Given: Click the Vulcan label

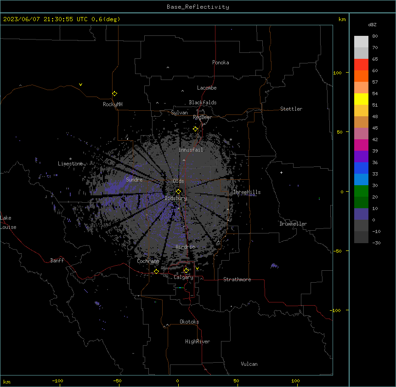Looking at the screenshot, I should (249, 364).
